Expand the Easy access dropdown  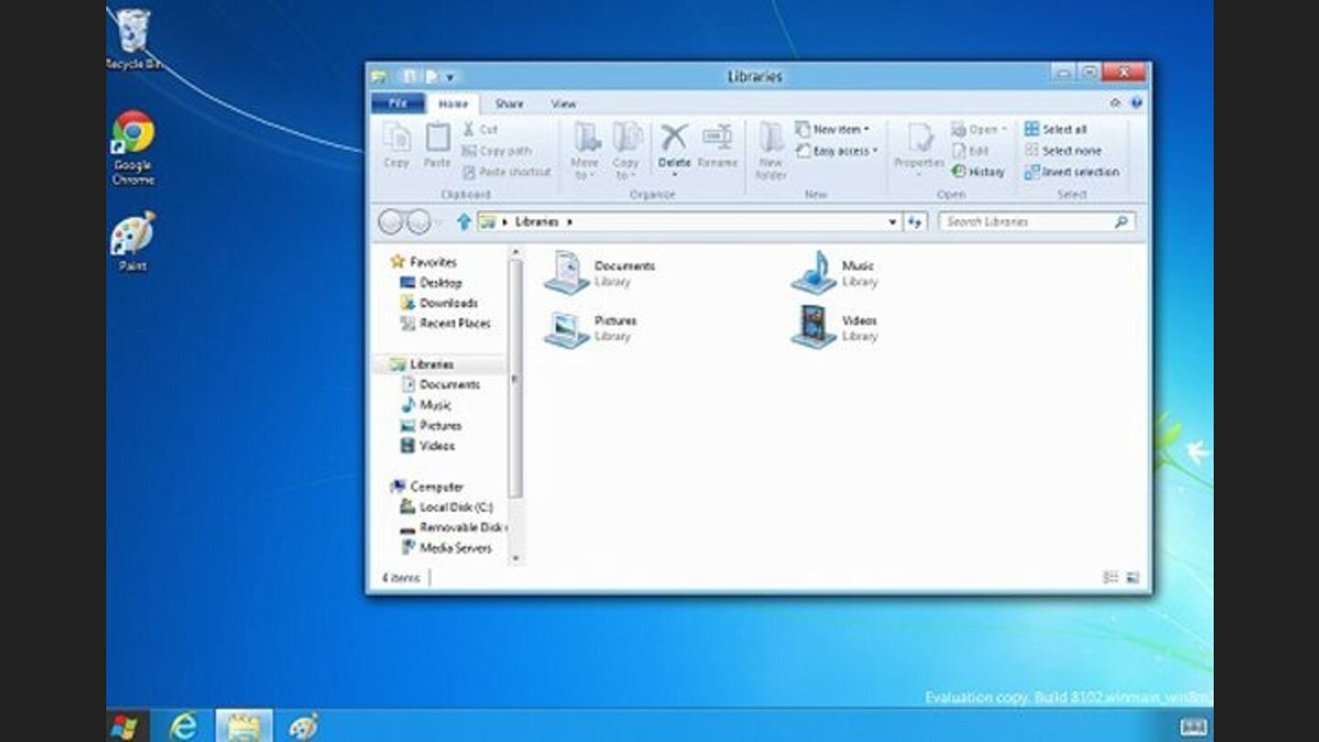tap(830, 149)
